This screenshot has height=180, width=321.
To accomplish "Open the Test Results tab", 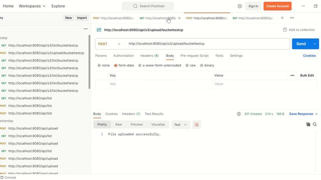I will point(154,114).
